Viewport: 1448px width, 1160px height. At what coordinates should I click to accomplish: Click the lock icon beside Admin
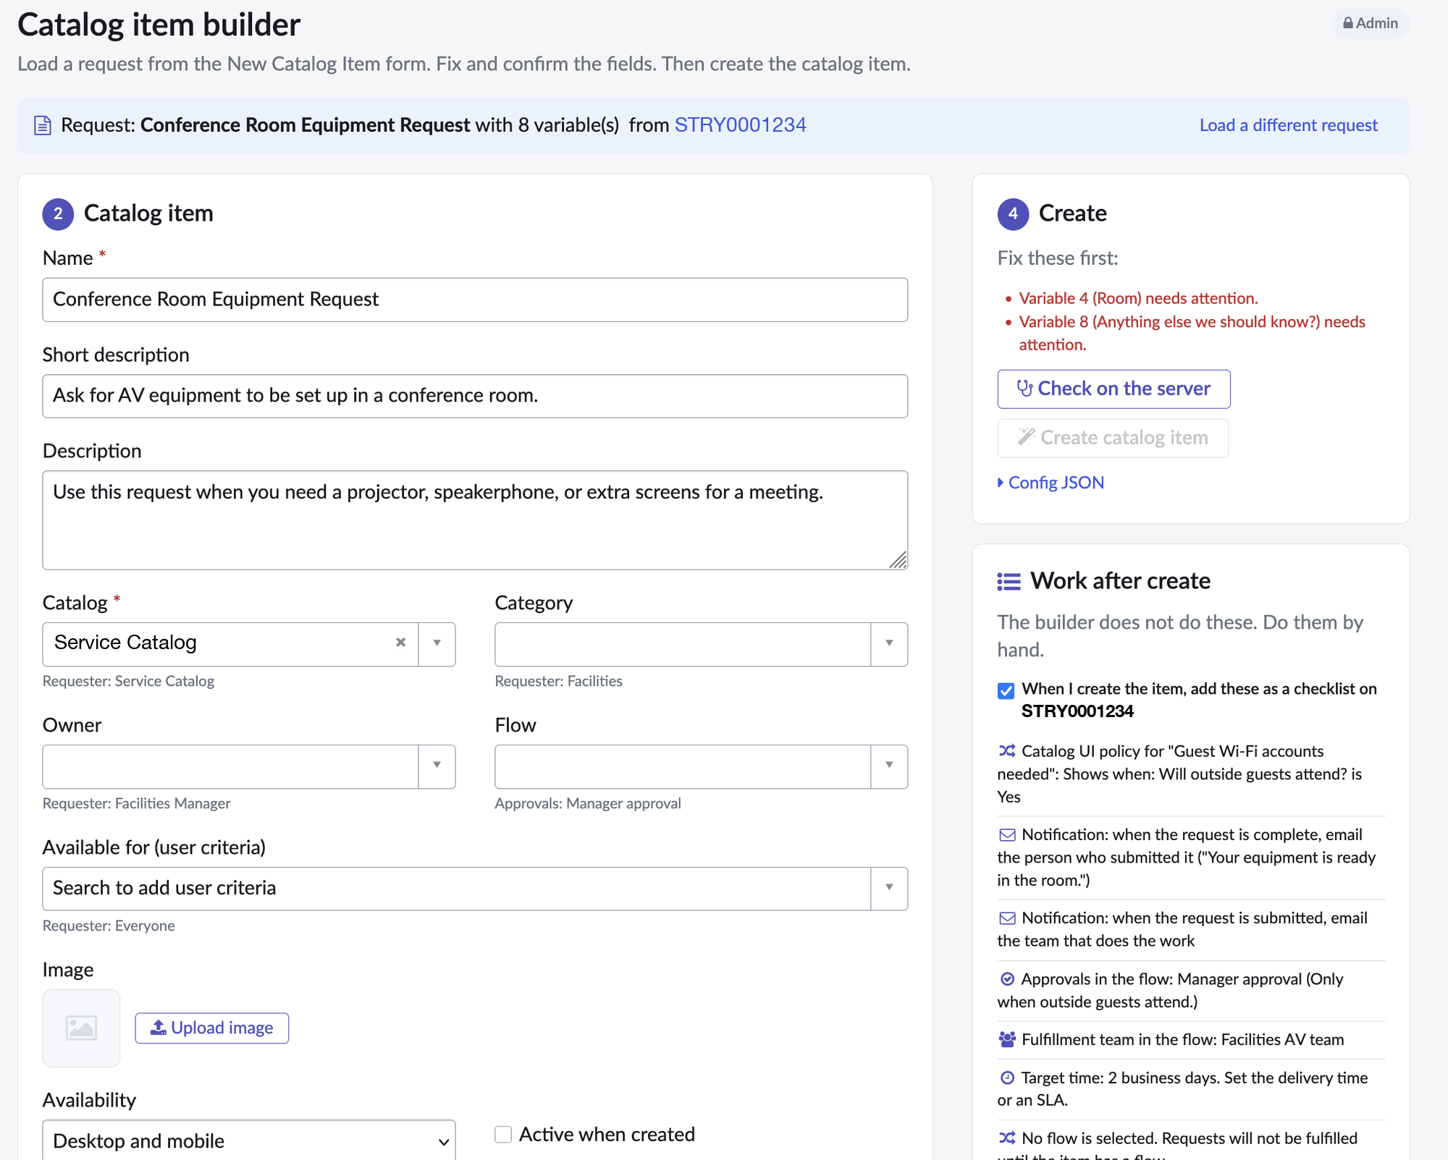1347,23
